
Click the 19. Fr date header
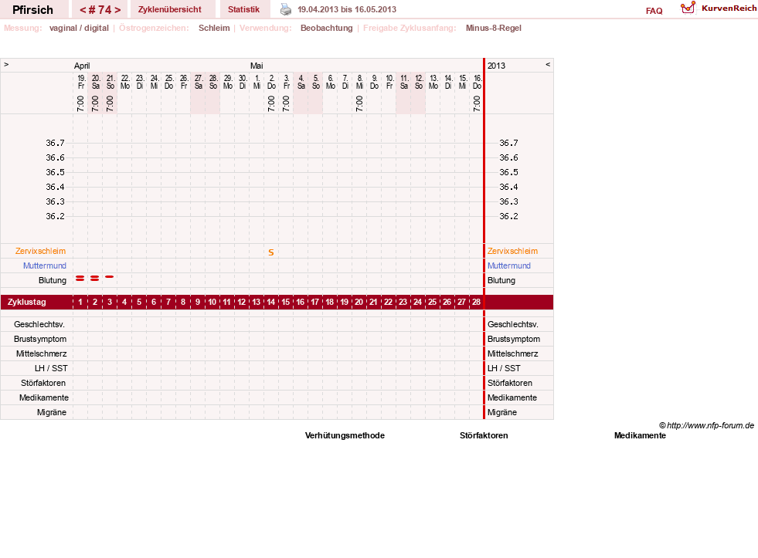(x=81, y=82)
